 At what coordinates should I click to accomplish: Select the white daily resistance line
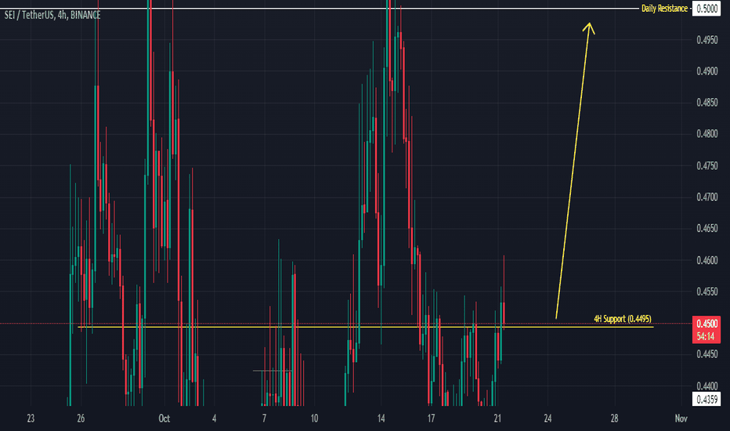[x=320, y=9]
